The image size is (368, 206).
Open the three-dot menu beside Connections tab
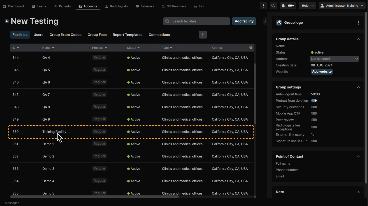point(203,35)
